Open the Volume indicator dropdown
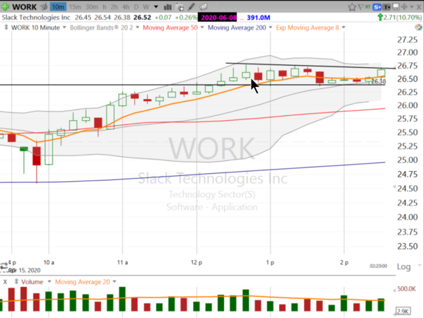Image resolution: width=424 pixels, height=318 pixels. 49,282
